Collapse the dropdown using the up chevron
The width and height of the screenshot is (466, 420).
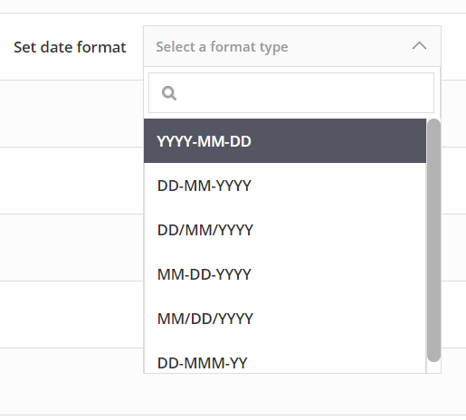419,46
